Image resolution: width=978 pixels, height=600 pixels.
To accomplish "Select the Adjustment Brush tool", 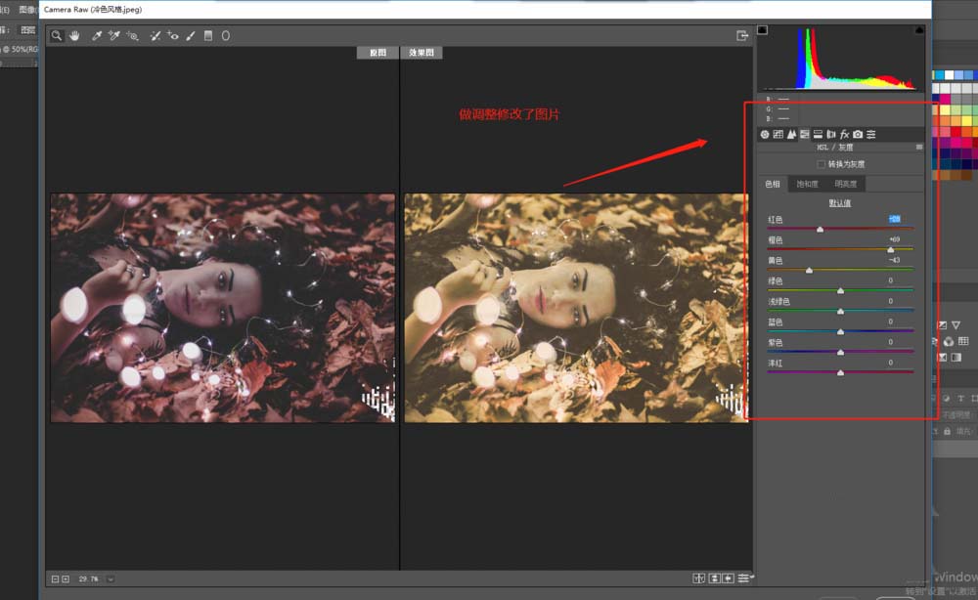I will [190, 36].
